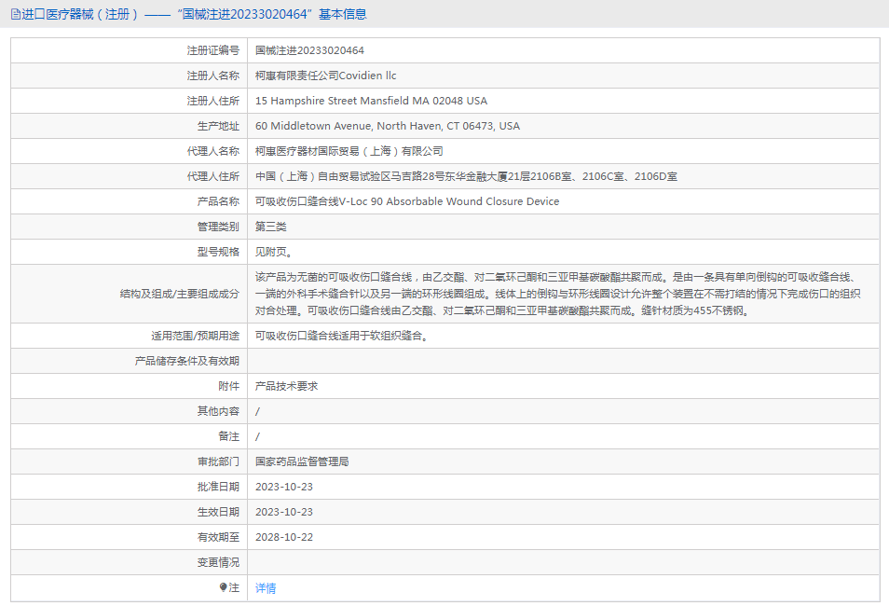Image resolution: width=889 pixels, height=606 pixels.
Task: Select agent name 柯惠医疗器材国际贸易（上海）有限公司
Action: point(349,151)
